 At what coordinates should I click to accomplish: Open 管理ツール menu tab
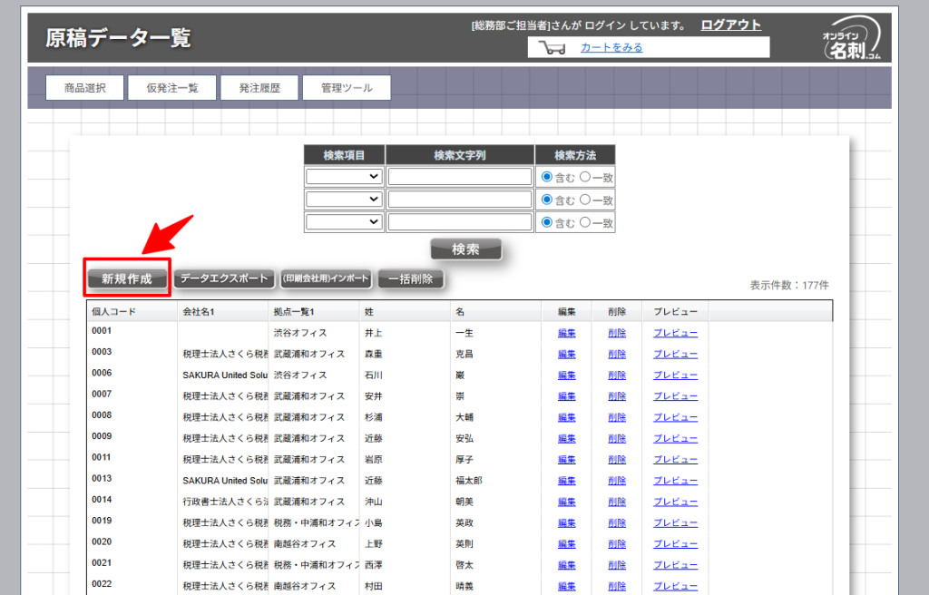[x=346, y=88]
